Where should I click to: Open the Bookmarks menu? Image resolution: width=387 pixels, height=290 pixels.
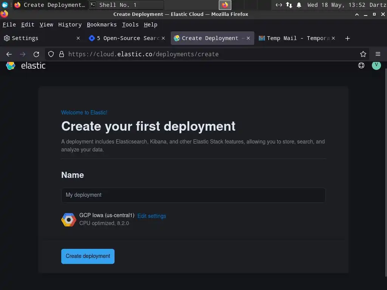click(102, 25)
